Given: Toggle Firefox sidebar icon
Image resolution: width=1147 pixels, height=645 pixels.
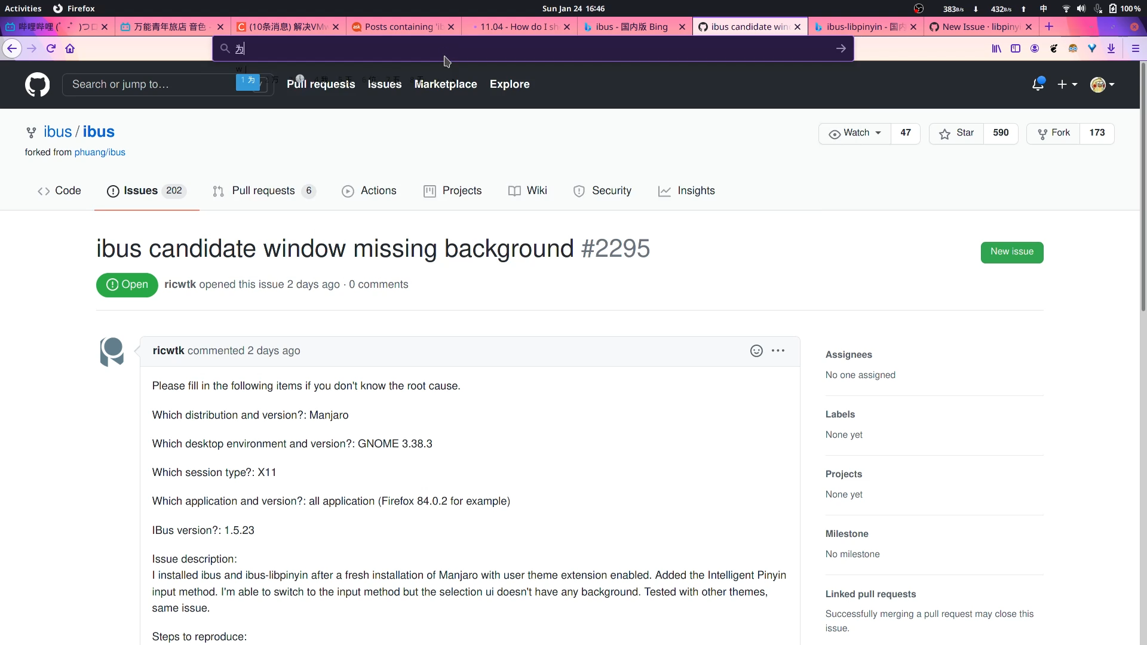Looking at the screenshot, I should 1016,48.
